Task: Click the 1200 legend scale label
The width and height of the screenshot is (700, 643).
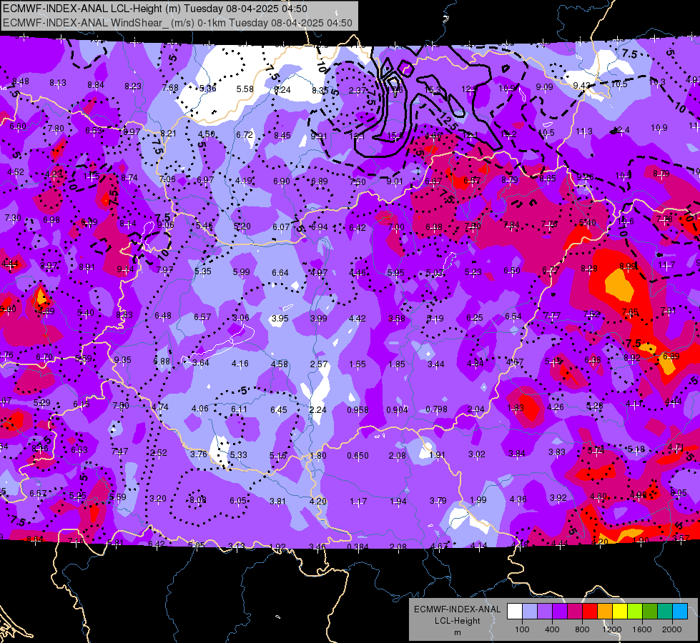Action: pyautogui.click(x=612, y=629)
